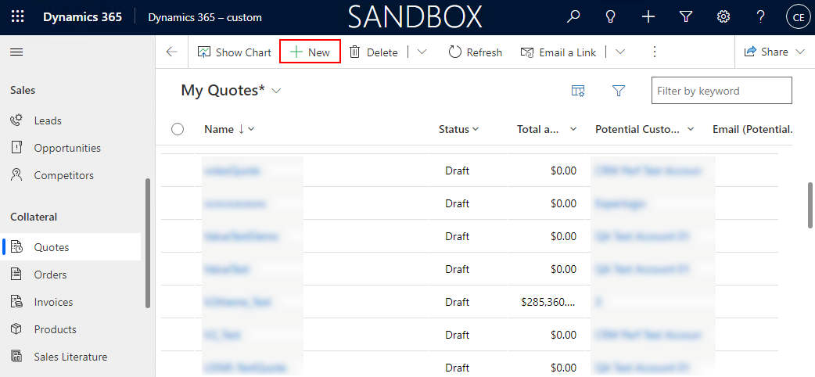Click the grid vertical scrollbar thumb
This screenshot has height=377, width=815.
point(810,205)
